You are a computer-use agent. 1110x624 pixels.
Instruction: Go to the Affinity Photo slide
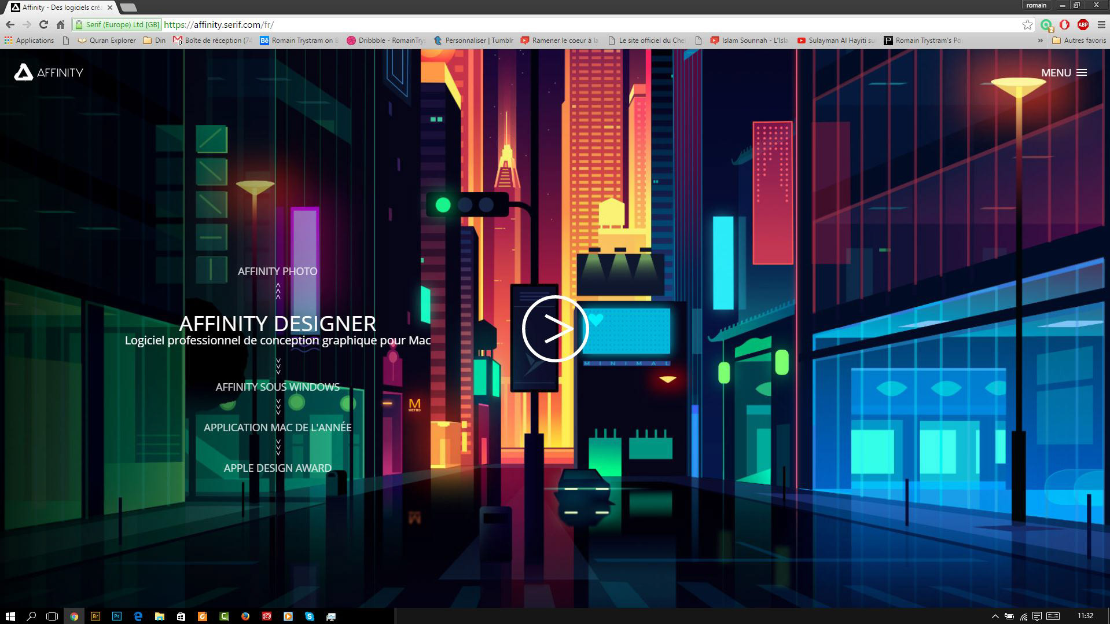[x=278, y=271]
